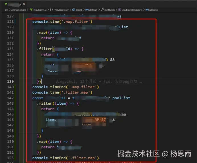Click the closing }) on line 152
This screenshot has height=163, width=197.
(39, 153)
